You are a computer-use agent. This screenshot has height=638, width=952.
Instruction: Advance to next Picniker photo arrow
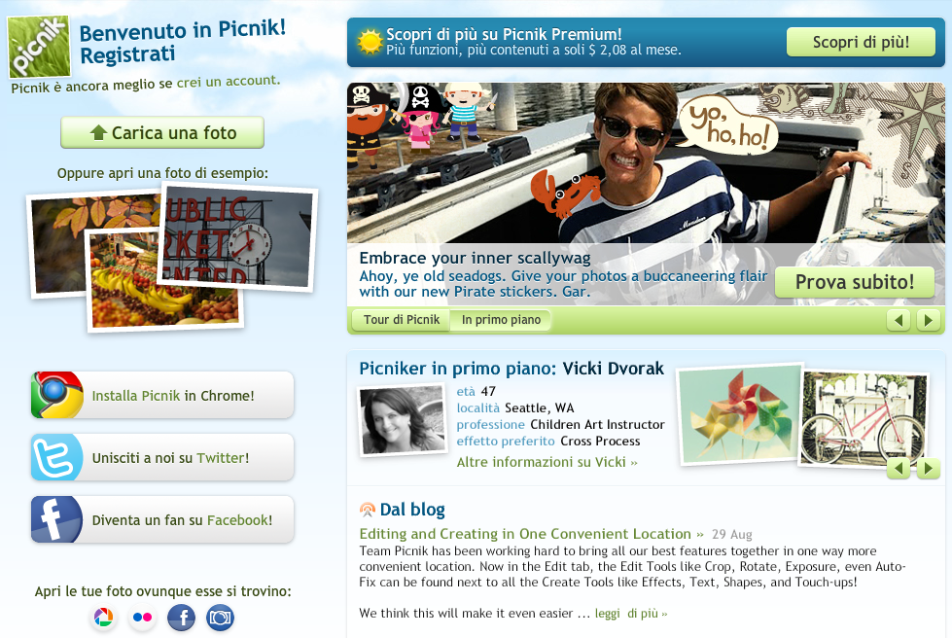(929, 468)
